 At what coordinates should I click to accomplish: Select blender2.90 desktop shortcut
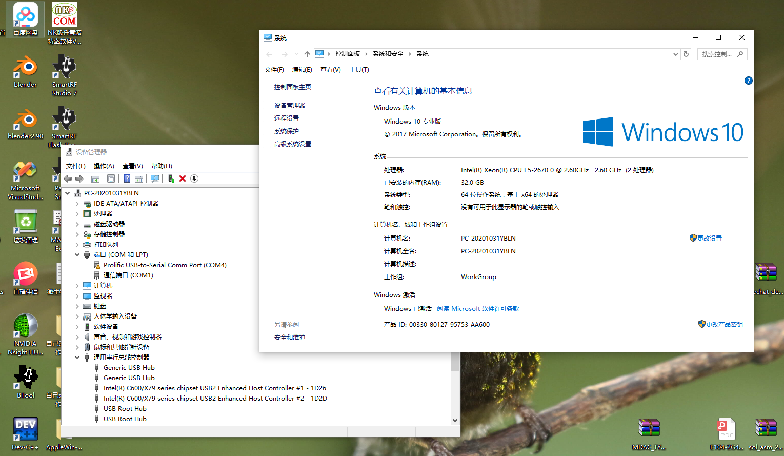(x=26, y=124)
